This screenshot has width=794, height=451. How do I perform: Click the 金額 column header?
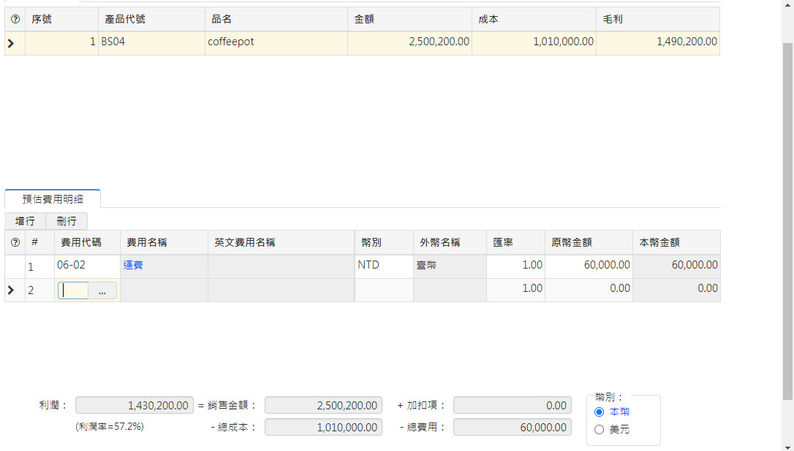point(363,19)
